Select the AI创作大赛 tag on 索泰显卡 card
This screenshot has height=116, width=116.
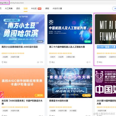(63, 111)
